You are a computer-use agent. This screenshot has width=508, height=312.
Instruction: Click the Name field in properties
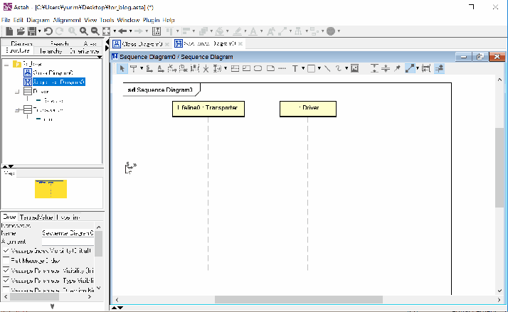(68, 232)
